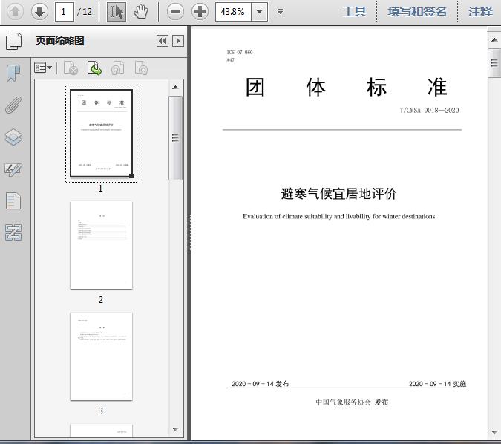Click the standard number T/CMSA 0018—2020
This screenshot has height=444, width=501.
click(430, 111)
